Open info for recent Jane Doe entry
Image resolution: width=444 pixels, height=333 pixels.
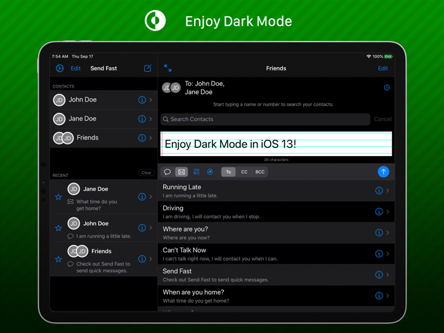[142, 197]
